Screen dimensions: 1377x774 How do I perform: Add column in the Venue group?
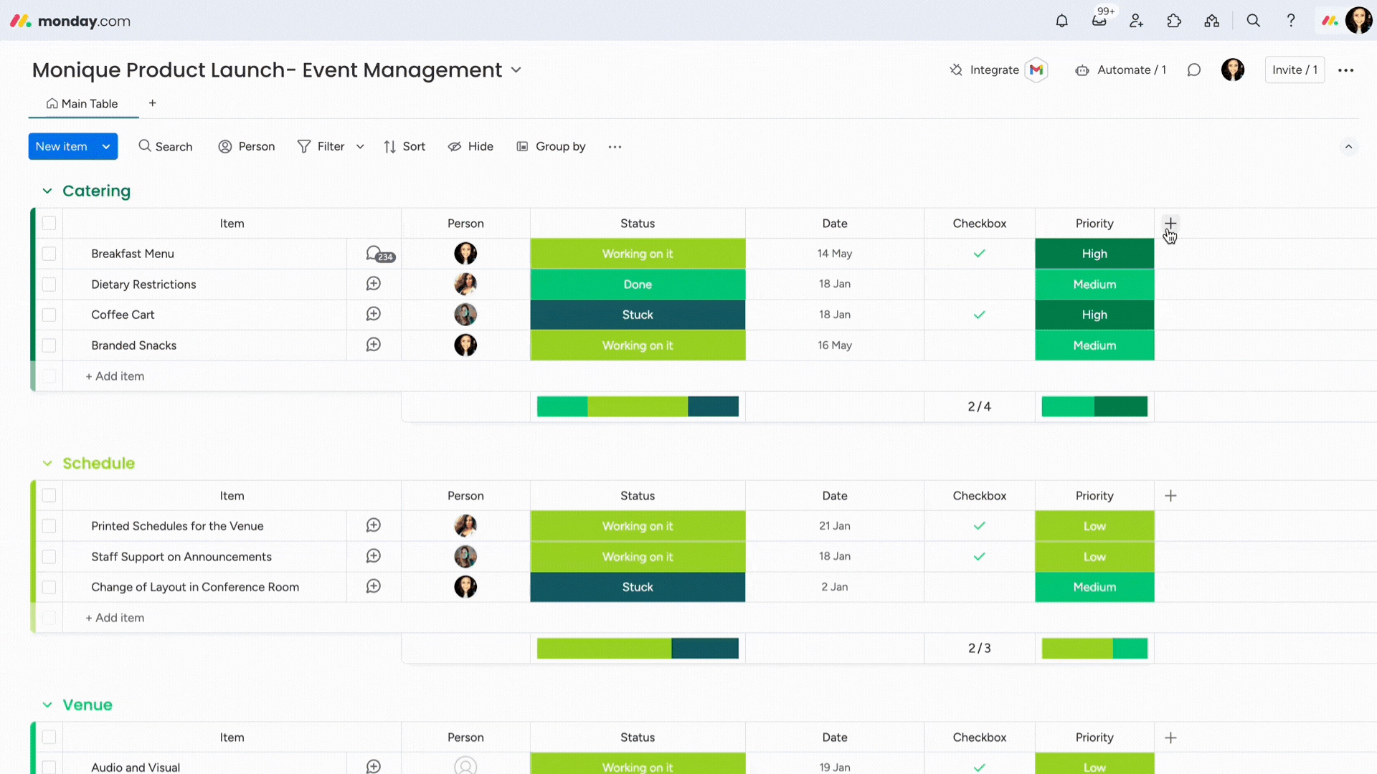pos(1170,737)
